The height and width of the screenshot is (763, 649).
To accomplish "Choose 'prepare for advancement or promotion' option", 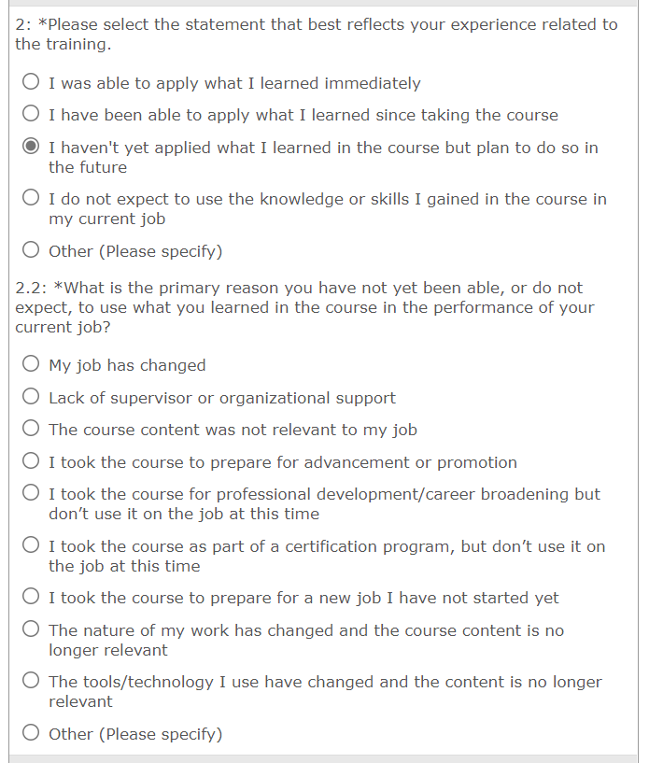I will click(31, 462).
